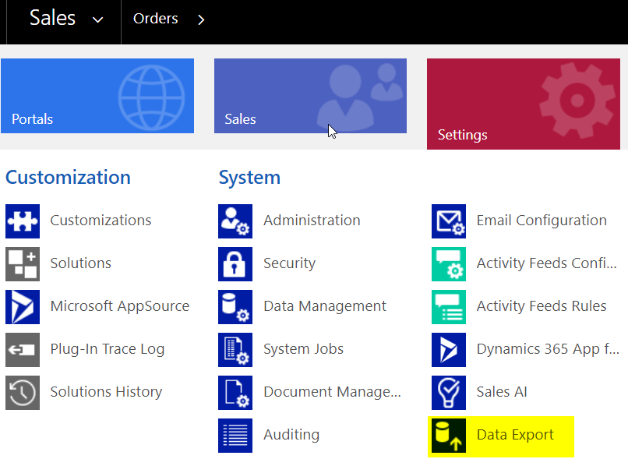
Task: Open Email Configuration
Action: 542,221
